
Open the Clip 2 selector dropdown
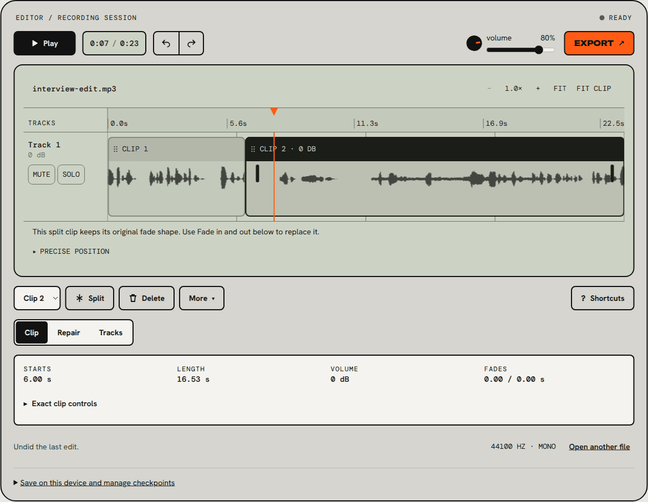coord(37,298)
